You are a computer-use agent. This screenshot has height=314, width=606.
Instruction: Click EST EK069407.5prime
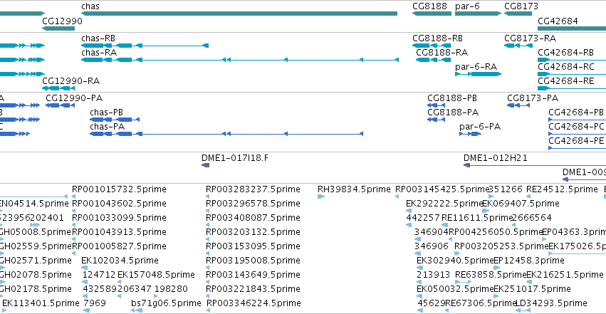coord(521,204)
